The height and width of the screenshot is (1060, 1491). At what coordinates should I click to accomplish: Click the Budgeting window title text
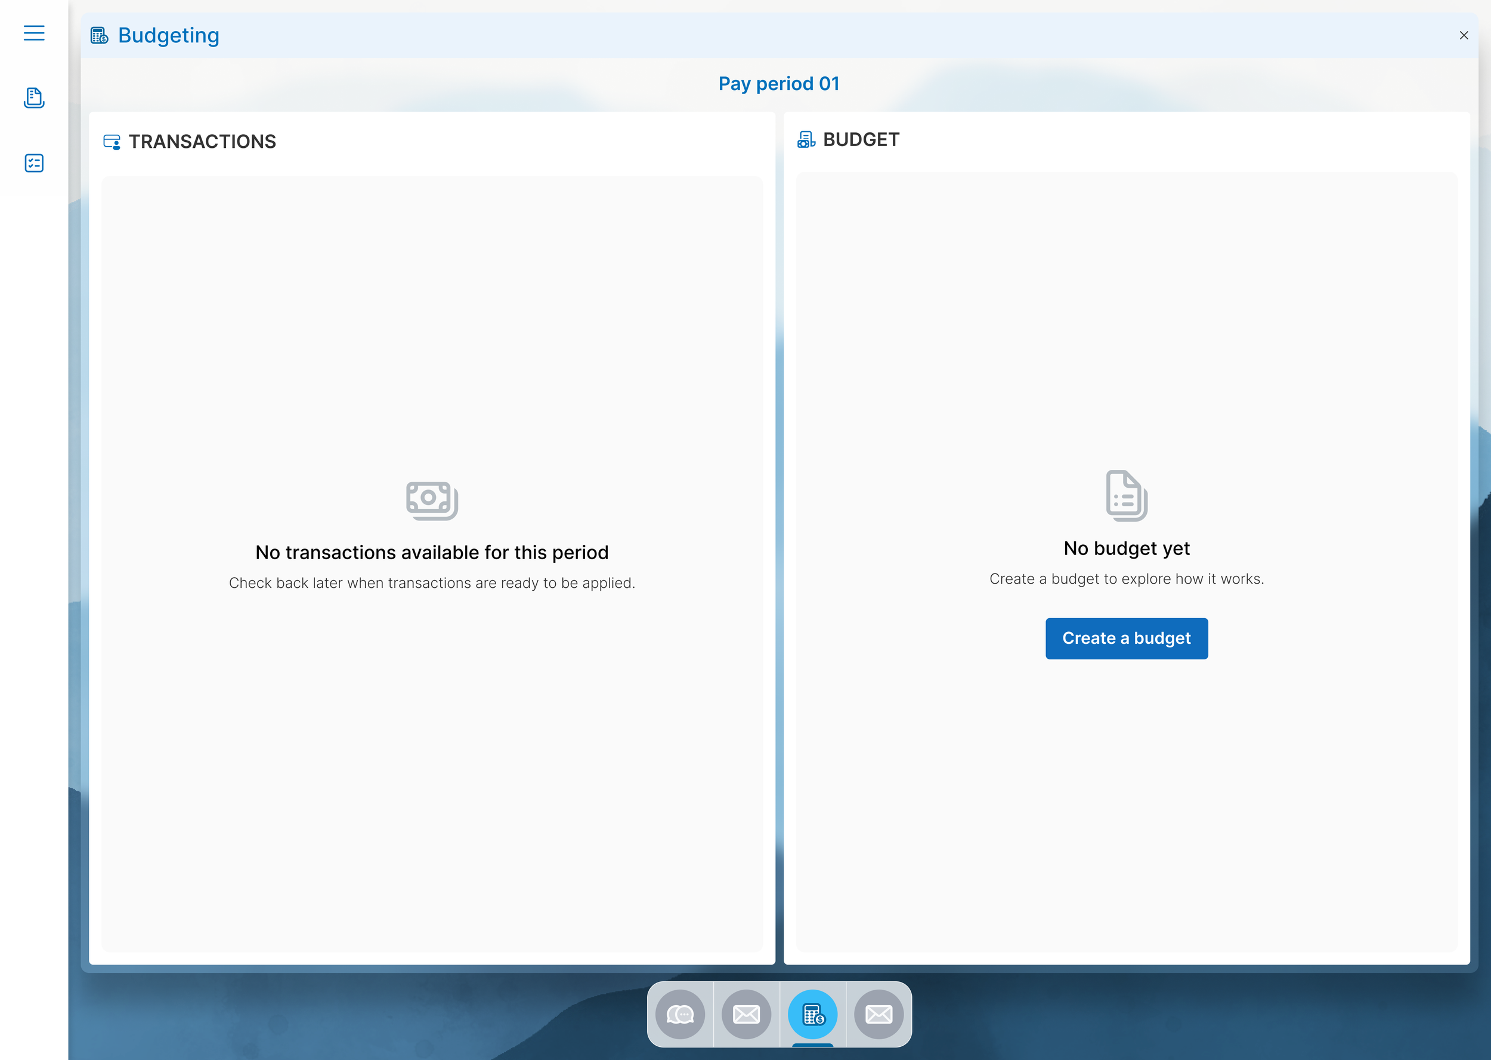168,35
